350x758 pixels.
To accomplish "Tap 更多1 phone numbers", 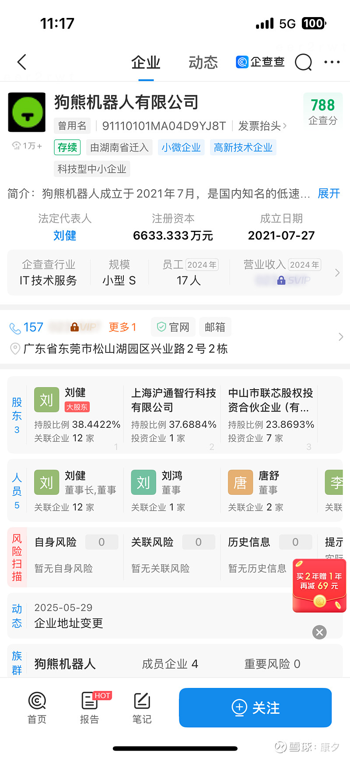I will tap(122, 327).
